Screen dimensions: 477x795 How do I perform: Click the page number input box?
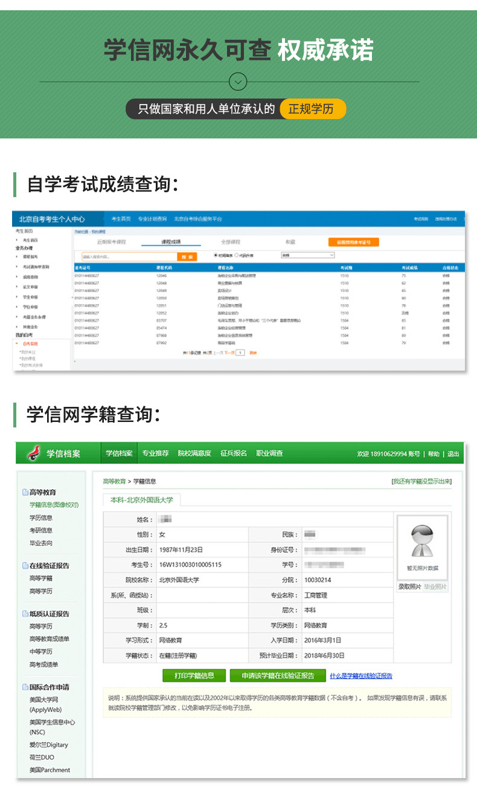pos(240,352)
